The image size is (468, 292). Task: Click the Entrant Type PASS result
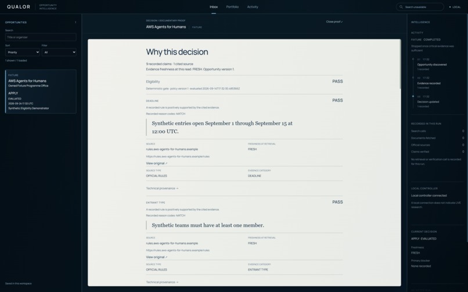(337, 202)
